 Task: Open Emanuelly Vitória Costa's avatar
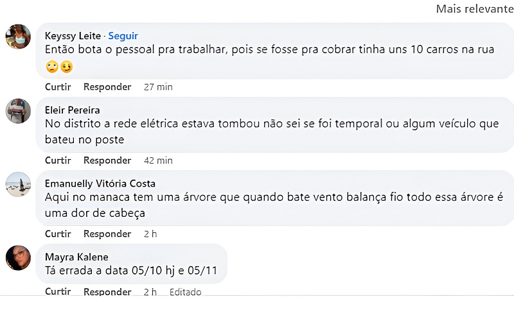[x=18, y=184]
